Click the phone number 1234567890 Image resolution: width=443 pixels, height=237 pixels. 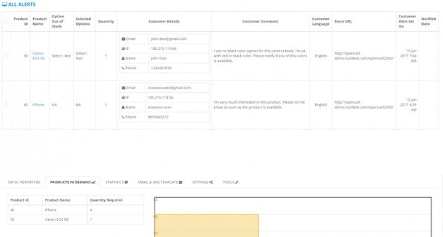click(161, 68)
